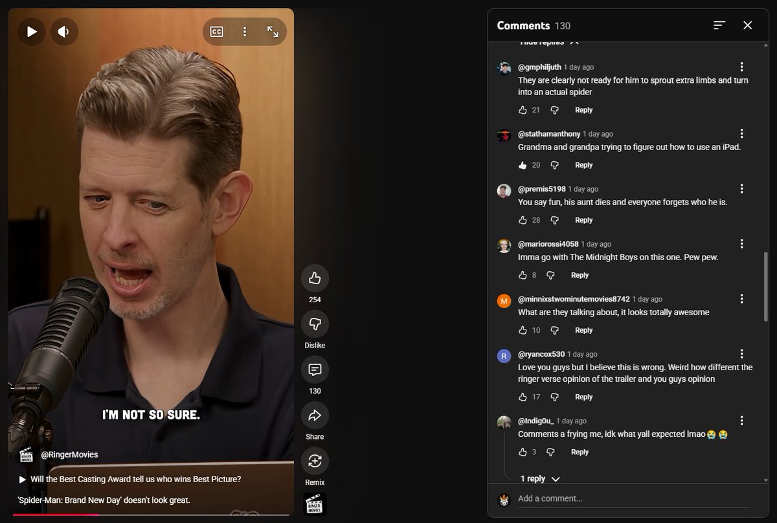Dislike the video
This screenshot has height=523, width=777.
click(315, 324)
